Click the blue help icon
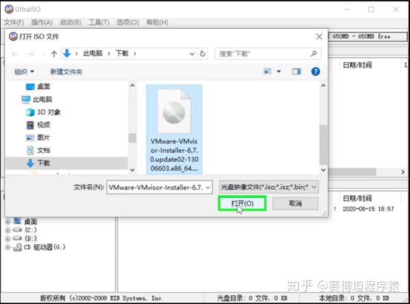Screen dimensions: 410x304 pyautogui.click(x=315, y=71)
